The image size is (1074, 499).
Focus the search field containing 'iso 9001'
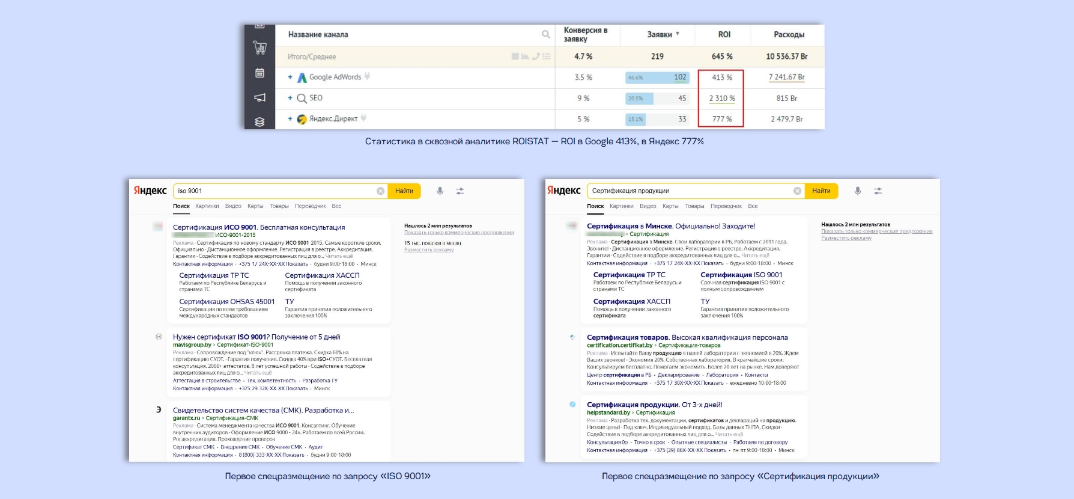click(x=280, y=191)
